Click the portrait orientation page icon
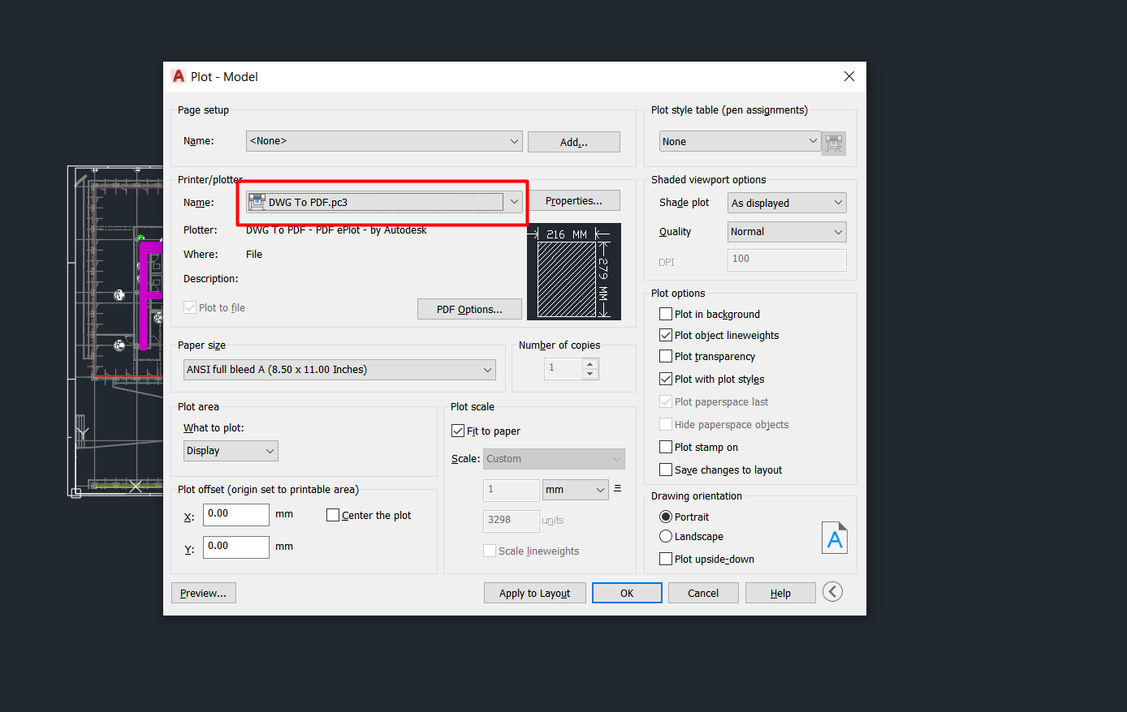Image resolution: width=1127 pixels, height=712 pixels. [x=835, y=538]
